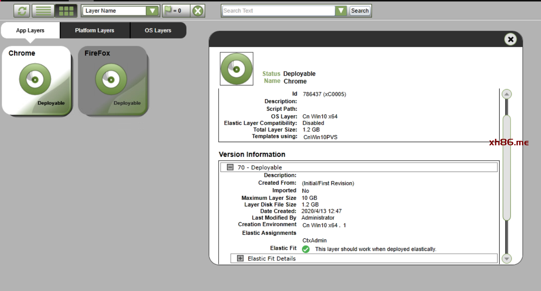Click the Chrome disc icon in details panel
Viewport: 541px width, 291px height.
236,69
